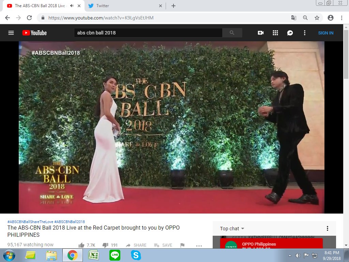The height and width of the screenshot is (262, 349).
Task: Open the live chat three-dot menu
Action: click(x=328, y=228)
